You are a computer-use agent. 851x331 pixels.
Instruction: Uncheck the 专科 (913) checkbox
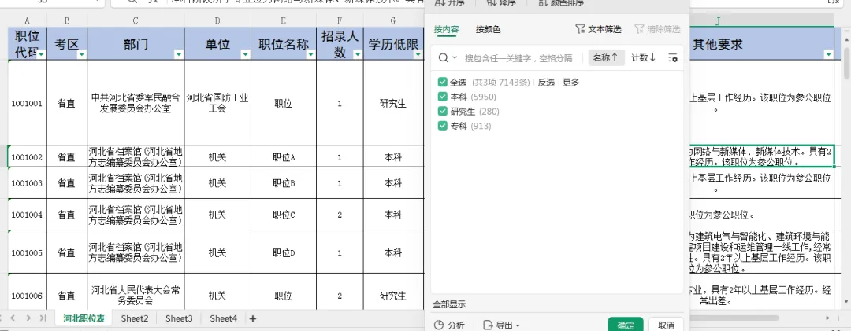click(x=442, y=126)
